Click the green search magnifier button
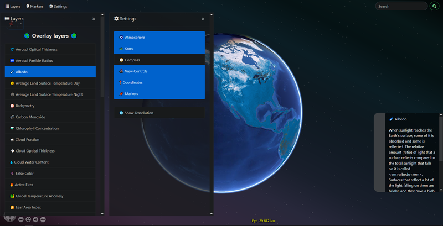 (x=434, y=6)
